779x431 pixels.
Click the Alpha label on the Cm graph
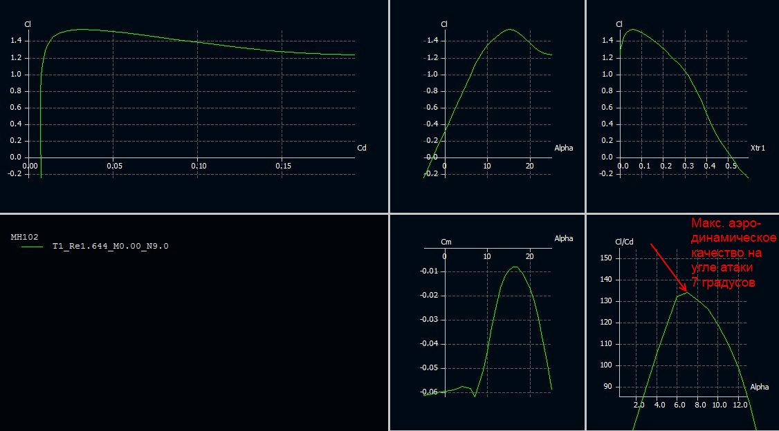pos(563,238)
